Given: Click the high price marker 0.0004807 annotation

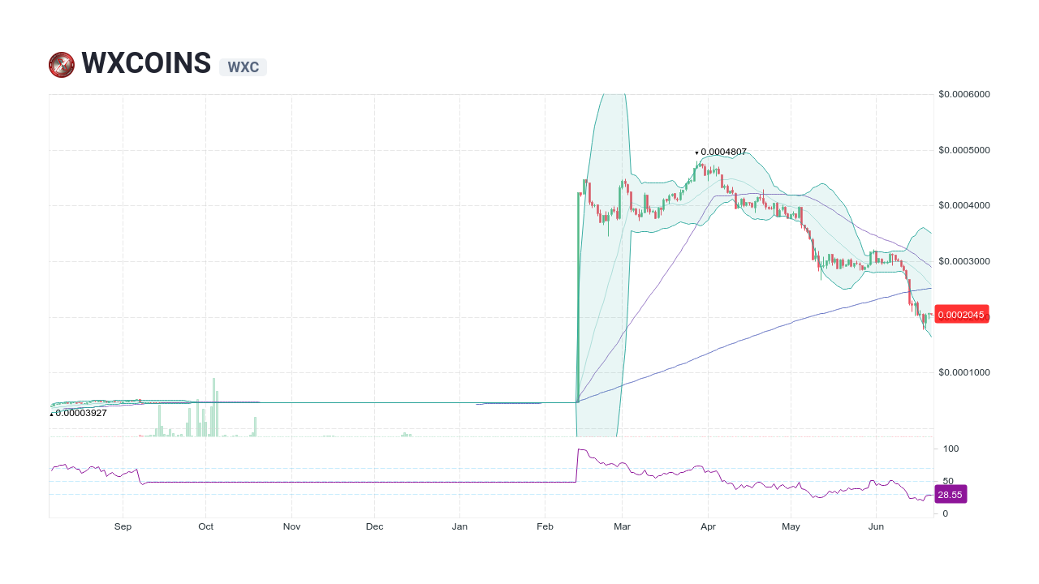Looking at the screenshot, I should pyautogui.click(x=721, y=152).
